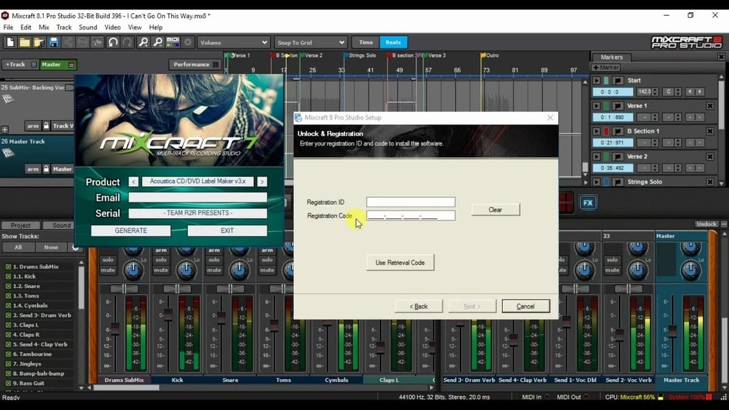The image size is (729, 410).
Task: Click the GENERATE button in the keygen
Action: (131, 230)
